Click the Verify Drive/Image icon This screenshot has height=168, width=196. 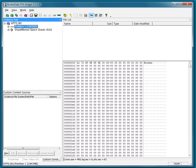point(54,15)
